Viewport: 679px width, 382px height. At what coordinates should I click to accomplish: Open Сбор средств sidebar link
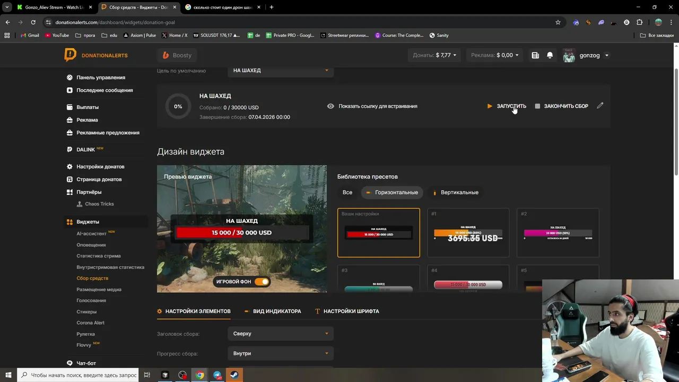(x=92, y=279)
